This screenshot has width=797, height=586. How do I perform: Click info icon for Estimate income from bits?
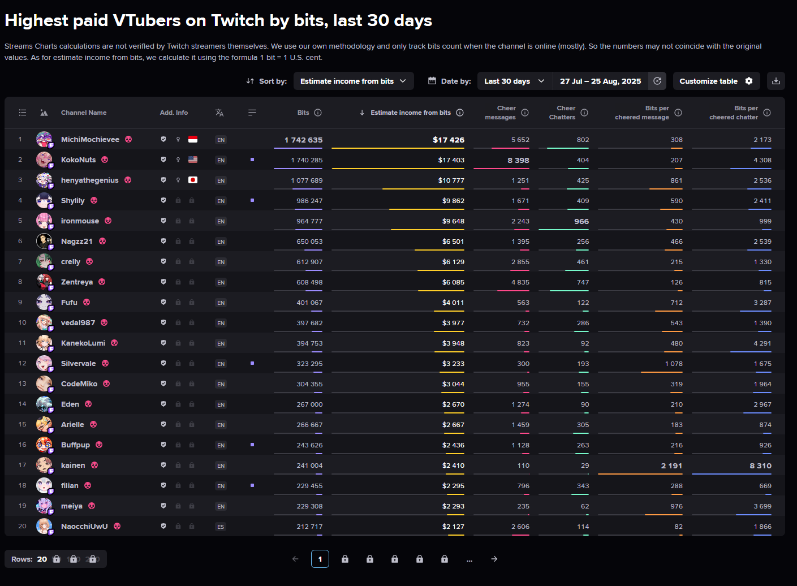[x=460, y=113]
